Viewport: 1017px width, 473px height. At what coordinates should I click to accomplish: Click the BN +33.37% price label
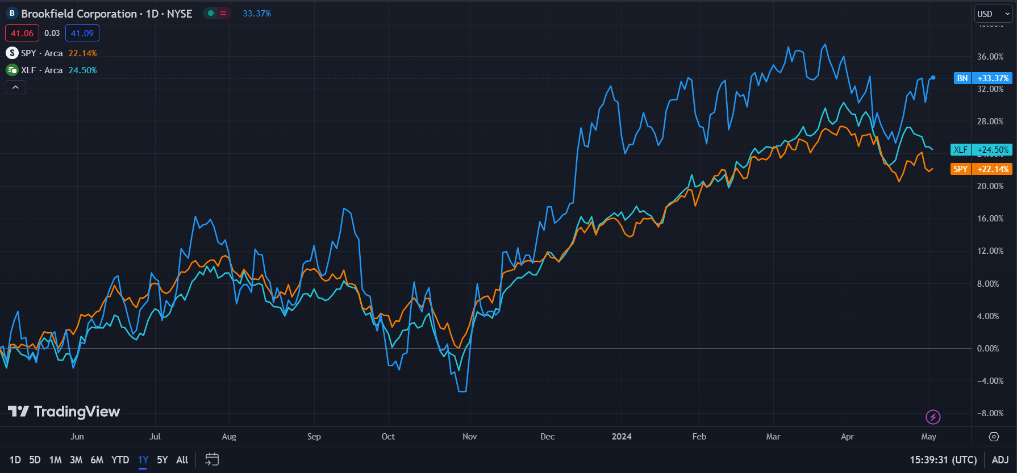click(983, 78)
